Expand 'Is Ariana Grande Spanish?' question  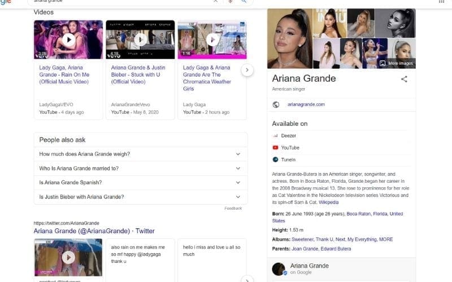click(141, 182)
